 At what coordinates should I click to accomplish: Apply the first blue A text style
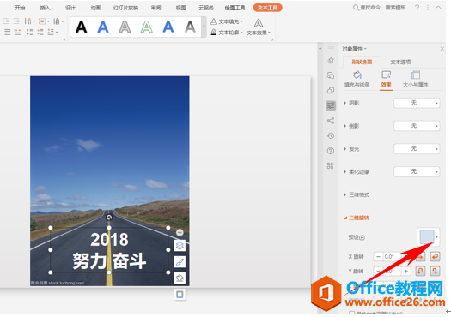coord(103,27)
